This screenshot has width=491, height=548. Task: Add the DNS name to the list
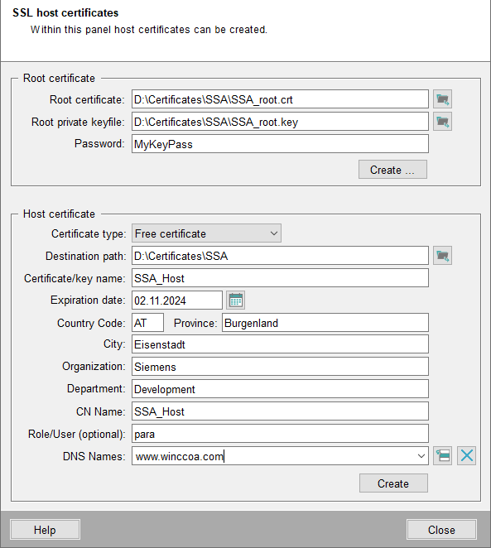click(x=442, y=456)
